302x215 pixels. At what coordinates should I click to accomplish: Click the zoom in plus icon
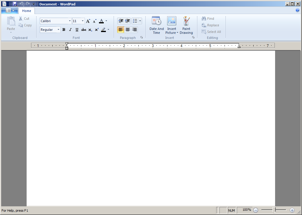[292, 210]
